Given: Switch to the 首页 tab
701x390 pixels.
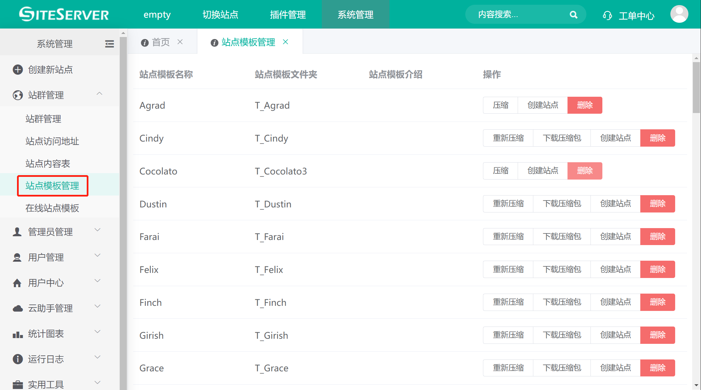Looking at the screenshot, I should pos(161,42).
